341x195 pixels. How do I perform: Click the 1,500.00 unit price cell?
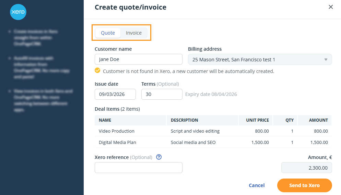click(x=260, y=143)
